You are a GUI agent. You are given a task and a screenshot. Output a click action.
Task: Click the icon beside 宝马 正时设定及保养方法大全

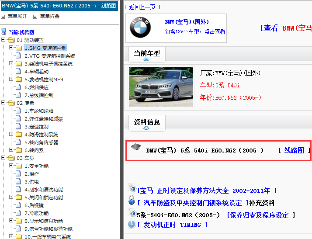(x=132, y=188)
